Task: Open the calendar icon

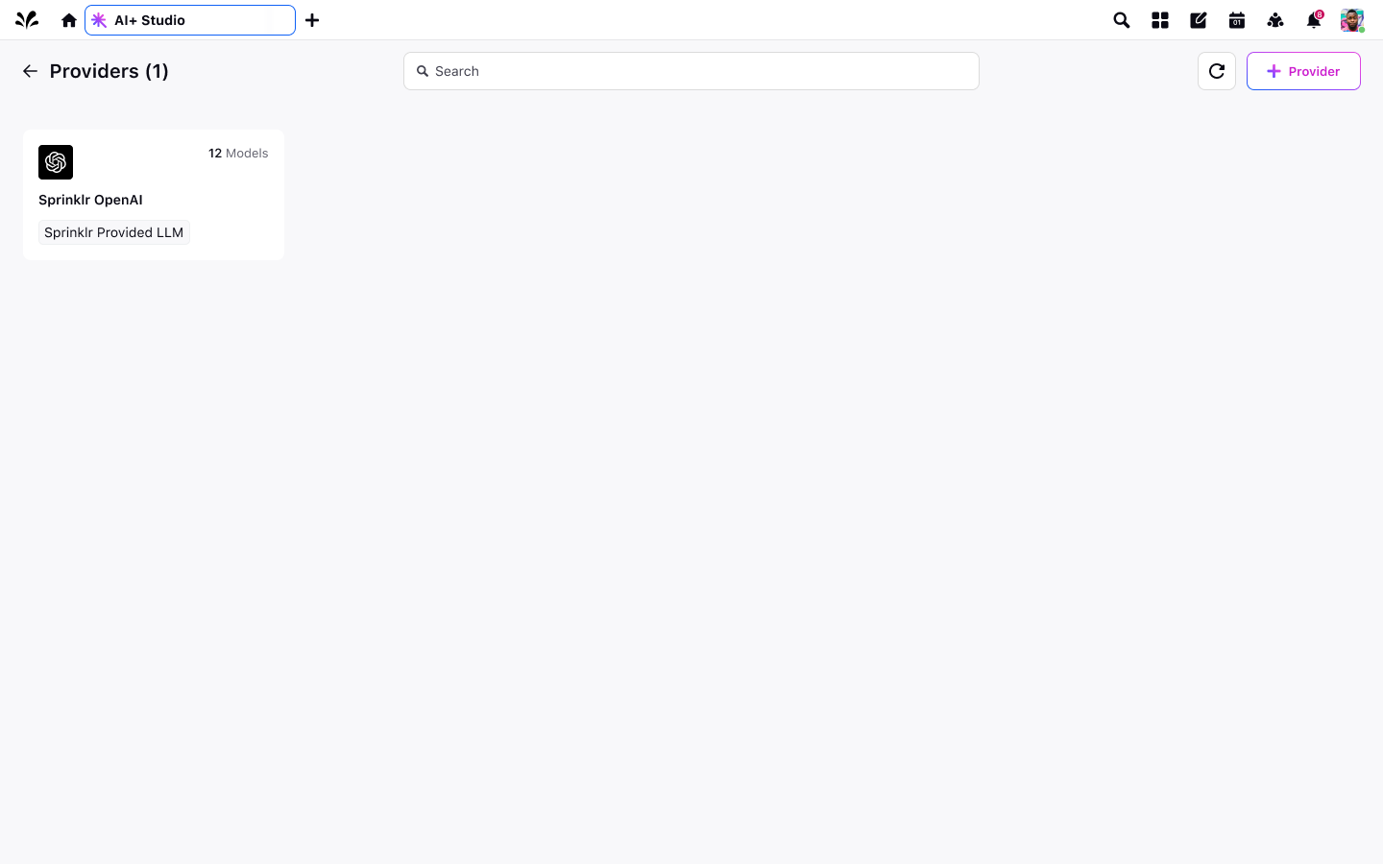Action: [x=1237, y=20]
